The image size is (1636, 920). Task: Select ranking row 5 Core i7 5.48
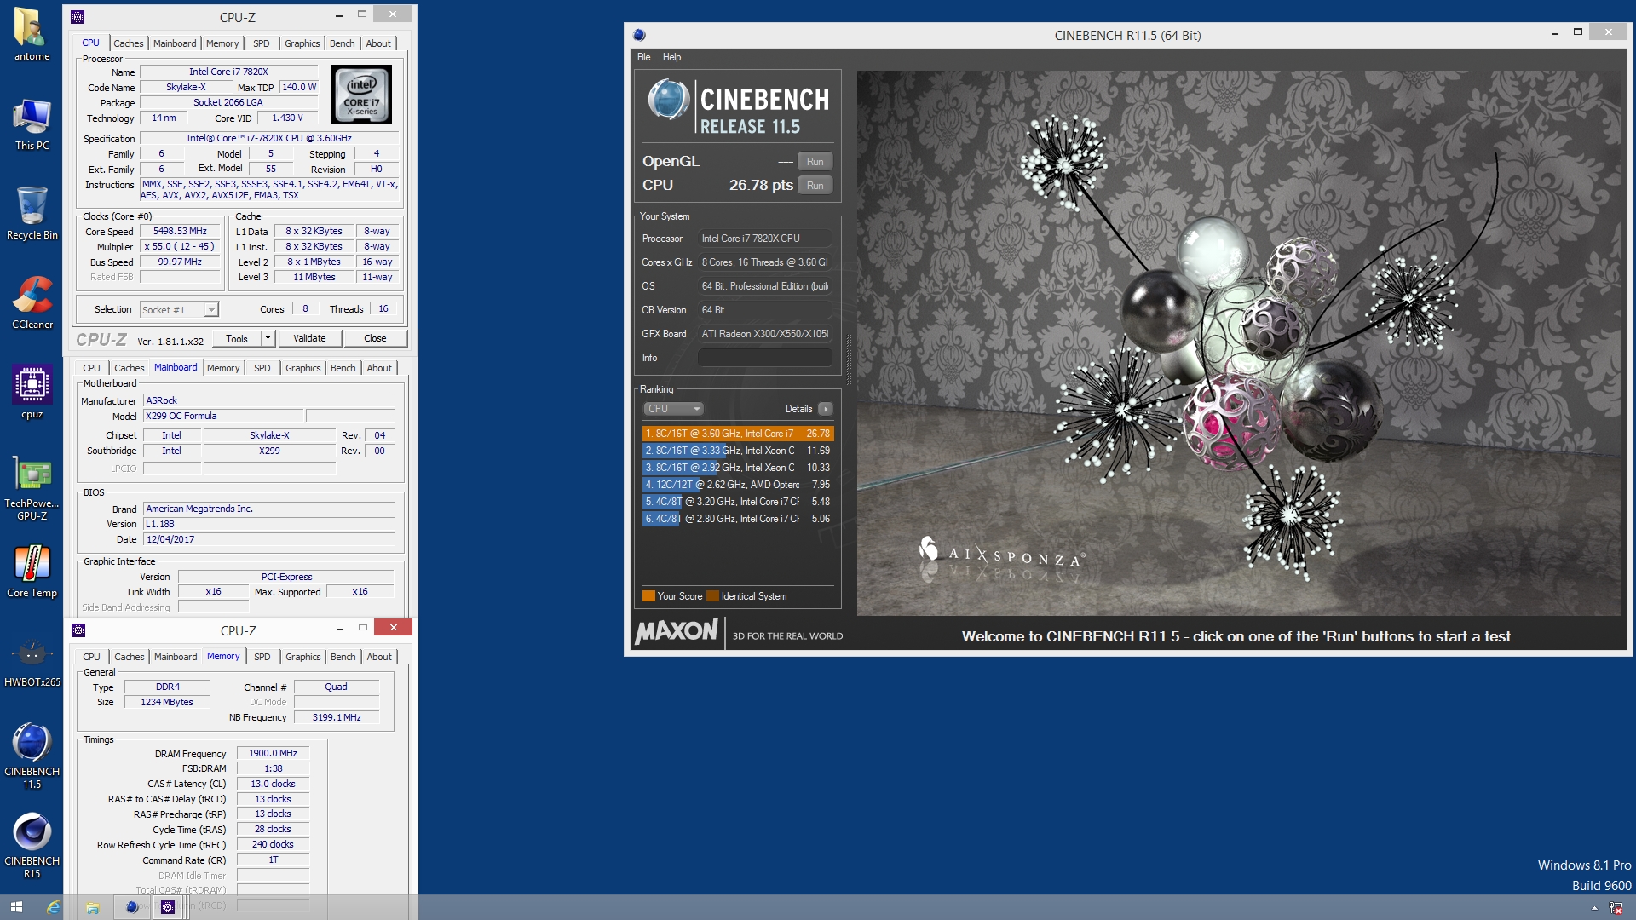(738, 502)
